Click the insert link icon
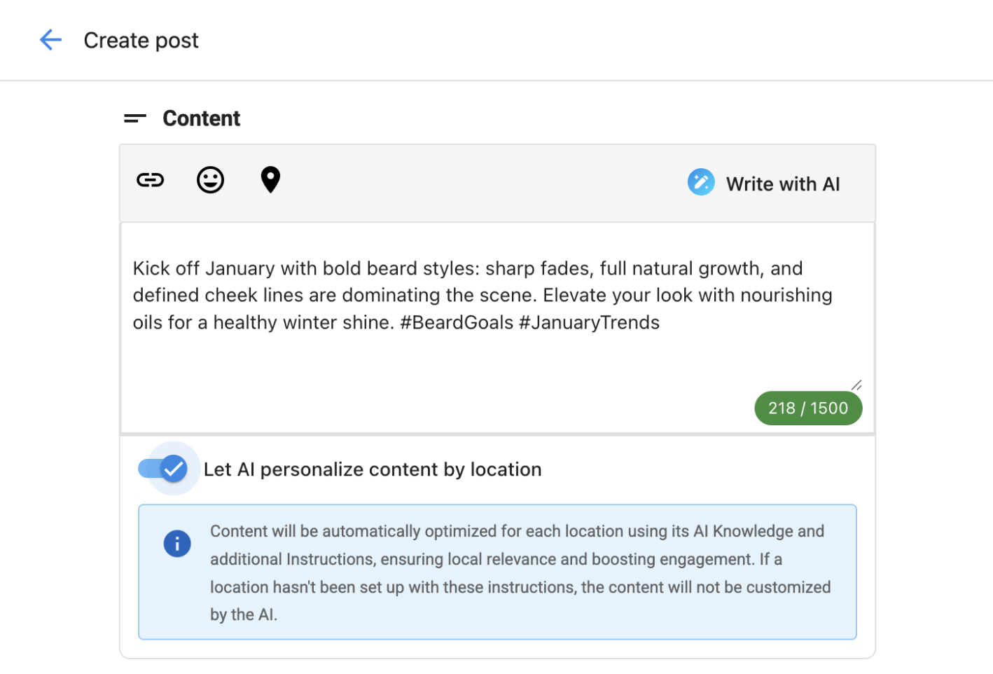Screen dimensions: 993x674 [150, 180]
